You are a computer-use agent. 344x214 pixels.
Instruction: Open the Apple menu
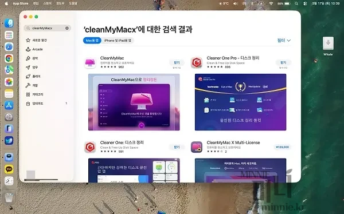(6, 3)
